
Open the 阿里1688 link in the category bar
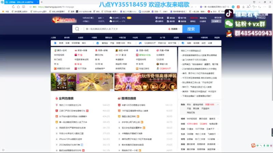point(120,43)
